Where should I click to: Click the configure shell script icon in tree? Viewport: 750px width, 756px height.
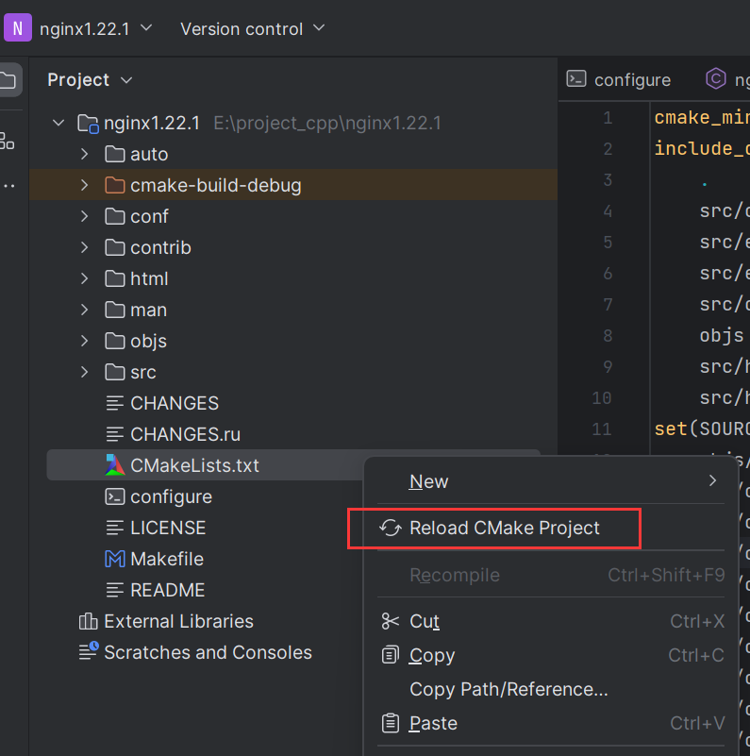115,496
